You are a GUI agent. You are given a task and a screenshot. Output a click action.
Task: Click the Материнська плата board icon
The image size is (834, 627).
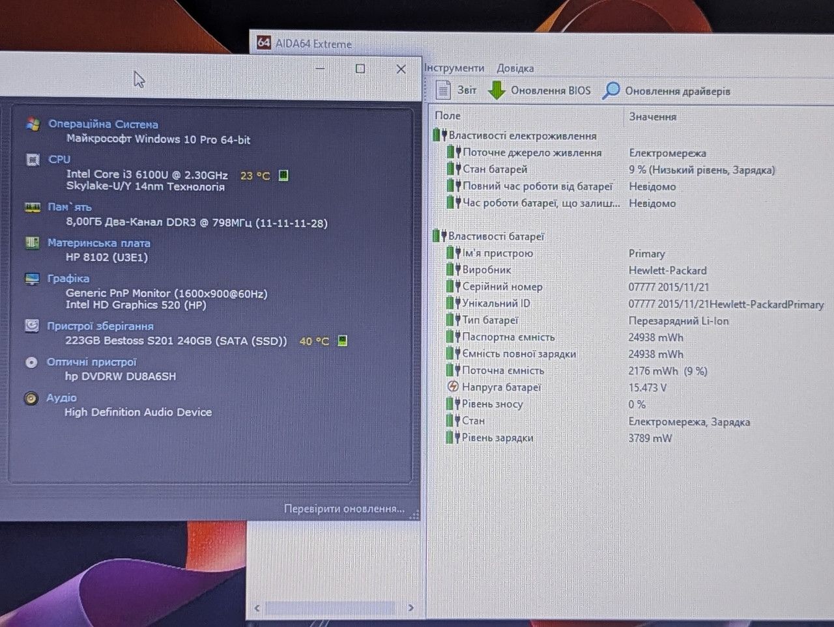tap(32, 243)
